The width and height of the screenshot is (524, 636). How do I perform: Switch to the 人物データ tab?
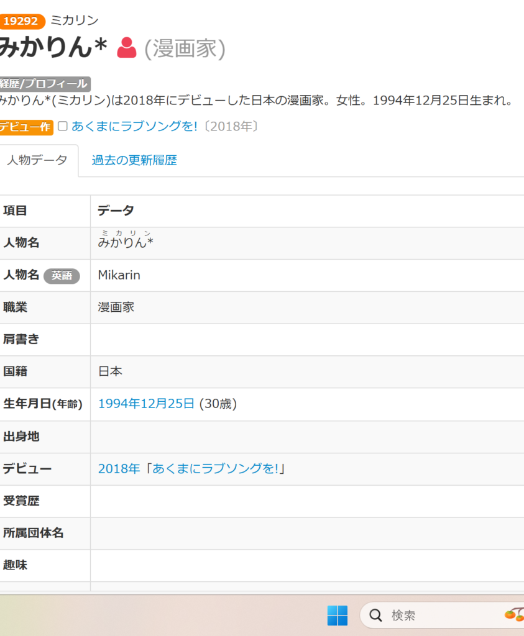click(37, 160)
